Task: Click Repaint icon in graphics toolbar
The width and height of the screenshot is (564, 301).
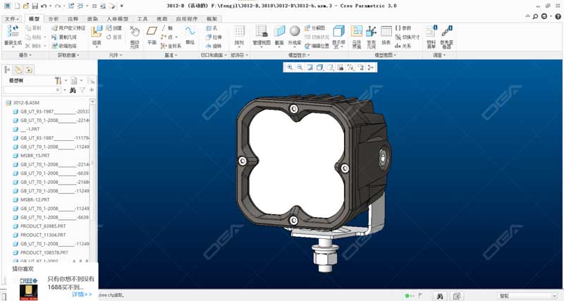Action: click(x=309, y=68)
